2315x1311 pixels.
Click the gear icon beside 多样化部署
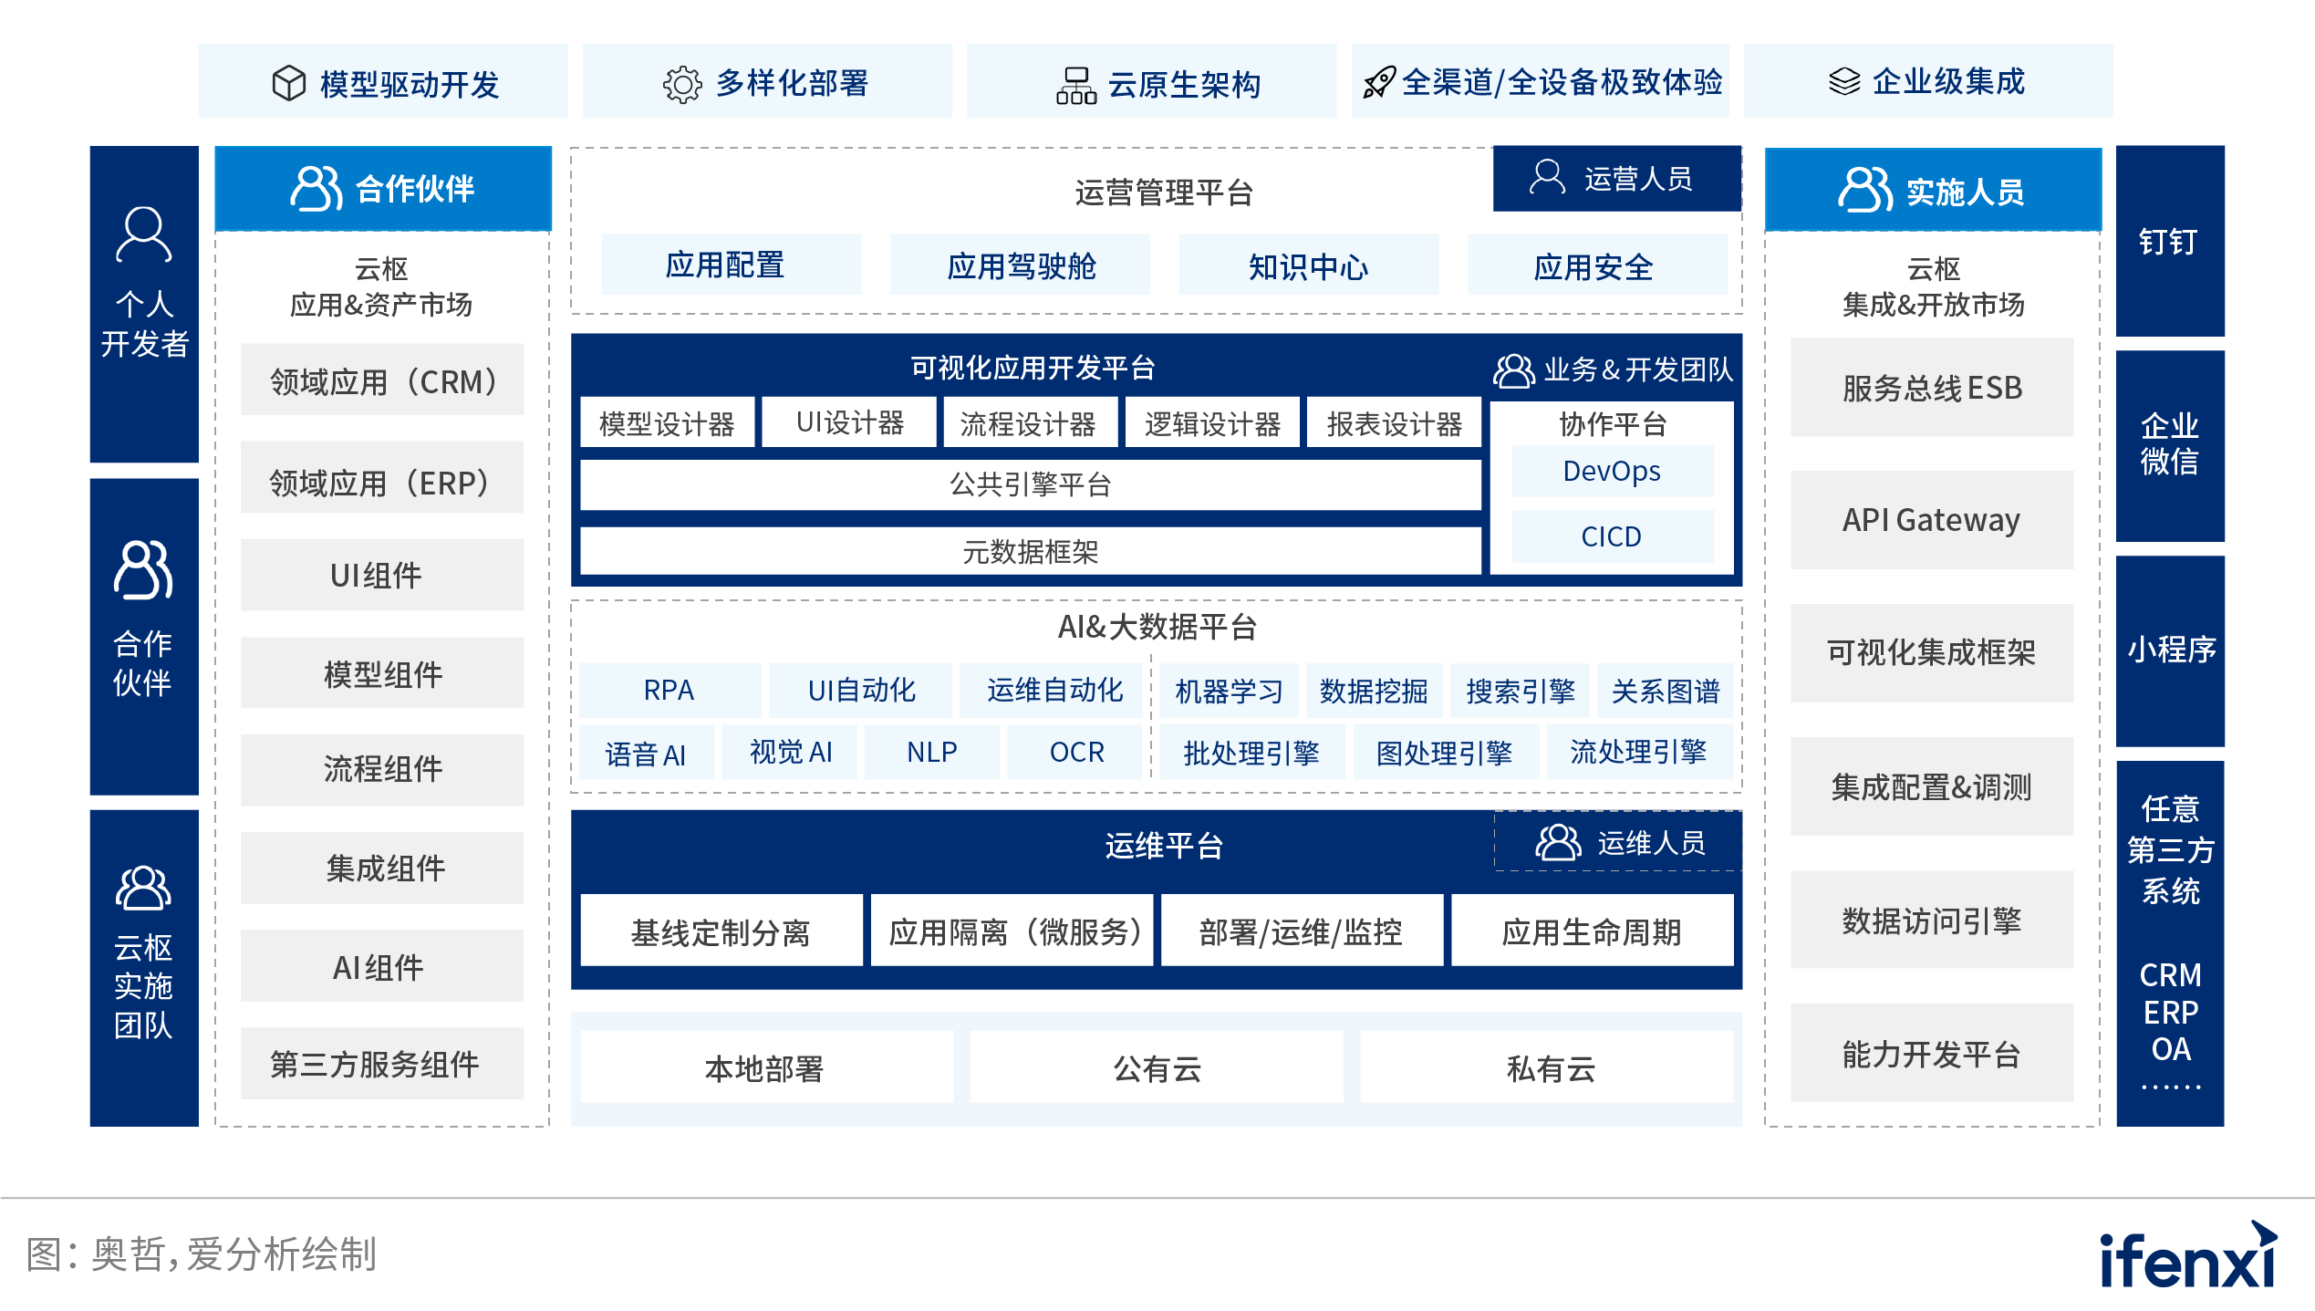681,84
